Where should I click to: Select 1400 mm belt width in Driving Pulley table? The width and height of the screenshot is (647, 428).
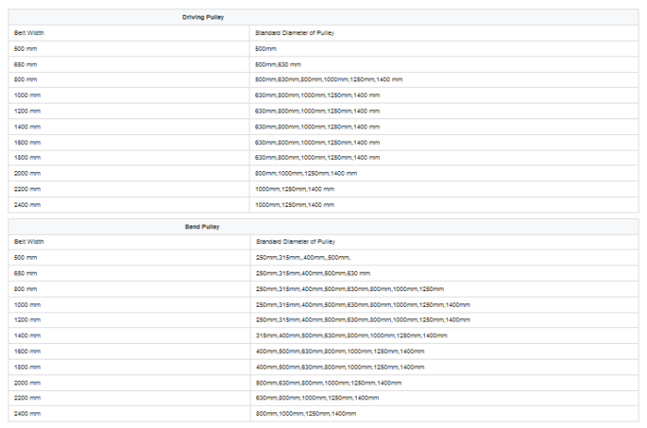click(28, 126)
